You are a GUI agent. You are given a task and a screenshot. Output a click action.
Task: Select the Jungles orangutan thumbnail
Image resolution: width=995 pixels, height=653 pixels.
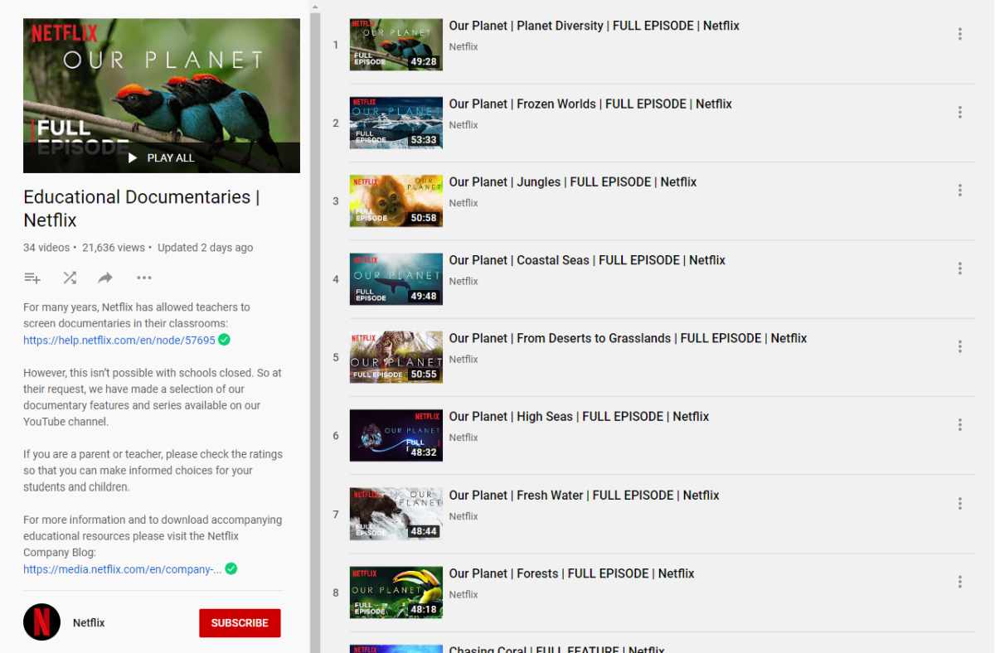[396, 201]
